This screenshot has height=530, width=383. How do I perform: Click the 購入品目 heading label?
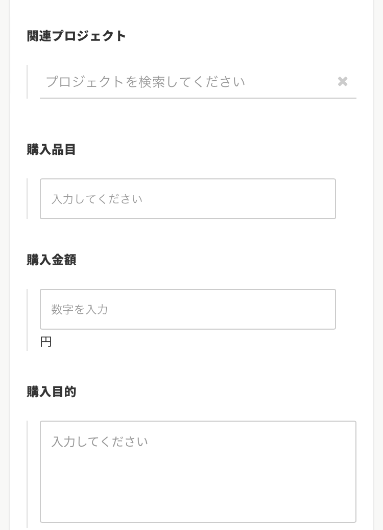click(52, 150)
